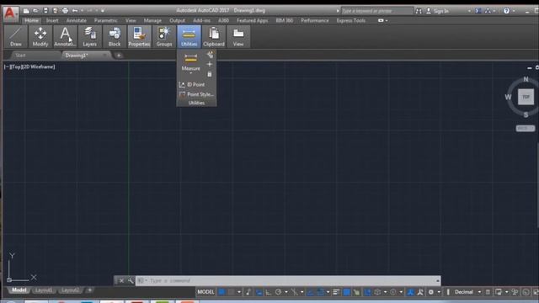
Task: Switch to the Insert ribbon tab
Action: click(52, 20)
